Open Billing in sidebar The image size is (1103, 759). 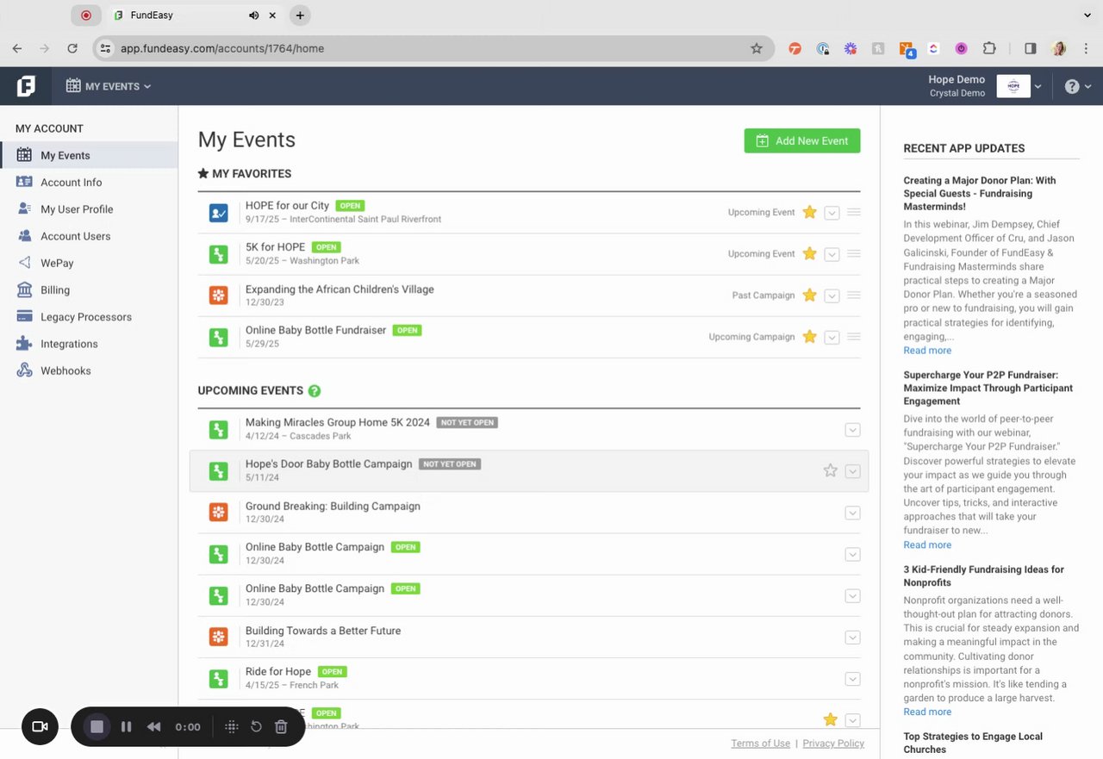pyautogui.click(x=89, y=290)
